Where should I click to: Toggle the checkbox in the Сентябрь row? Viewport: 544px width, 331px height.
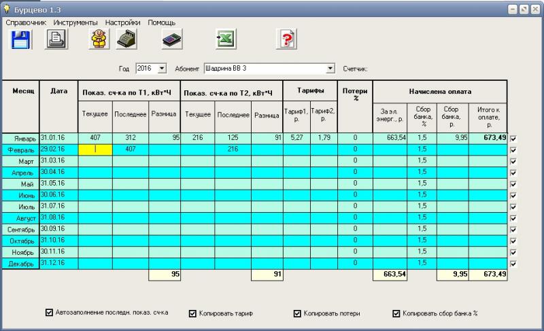(x=513, y=230)
